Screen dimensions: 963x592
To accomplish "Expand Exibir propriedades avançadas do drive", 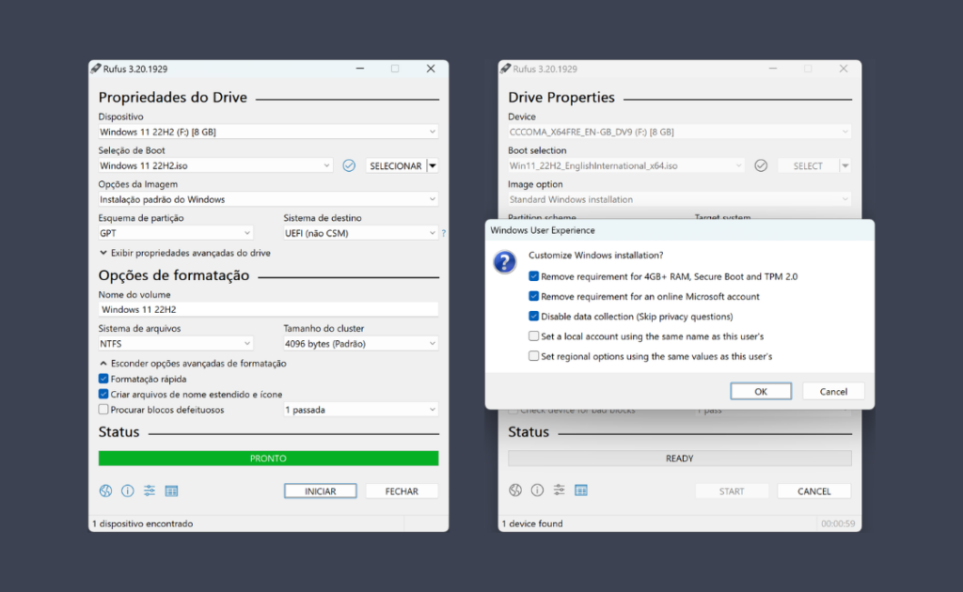I will (185, 253).
